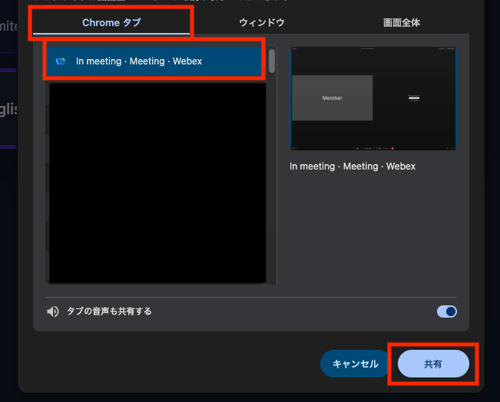Click the preview caption In meeting · Meeting · Webex
The image size is (500, 402).
click(x=353, y=166)
